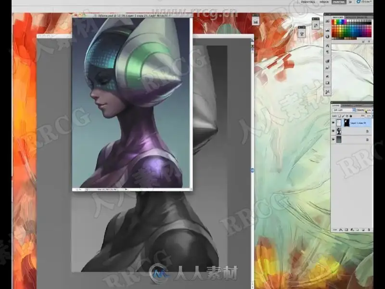The width and height of the screenshot is (385, 289).
Task: Add a layer style with fx icon
Action: tap(341, 230)
